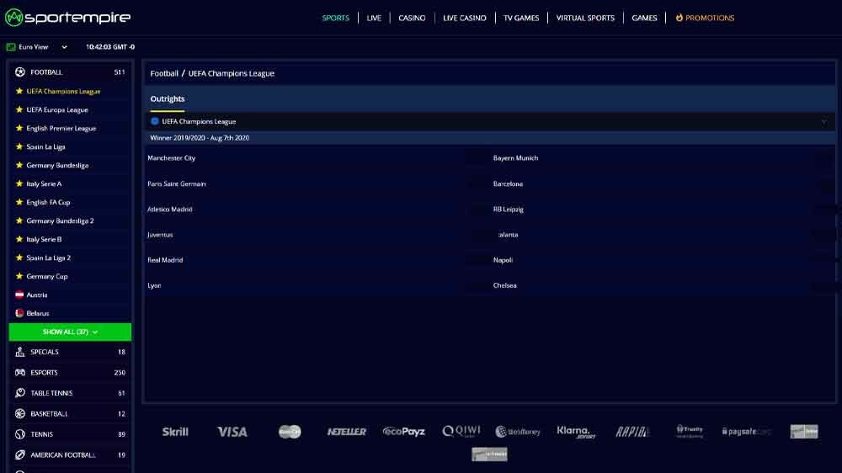
Task: Click the Basketball icon
Action: 20,414
